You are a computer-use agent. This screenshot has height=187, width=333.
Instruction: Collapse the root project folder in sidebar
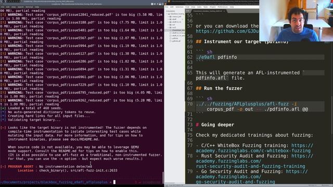point(167,14)
